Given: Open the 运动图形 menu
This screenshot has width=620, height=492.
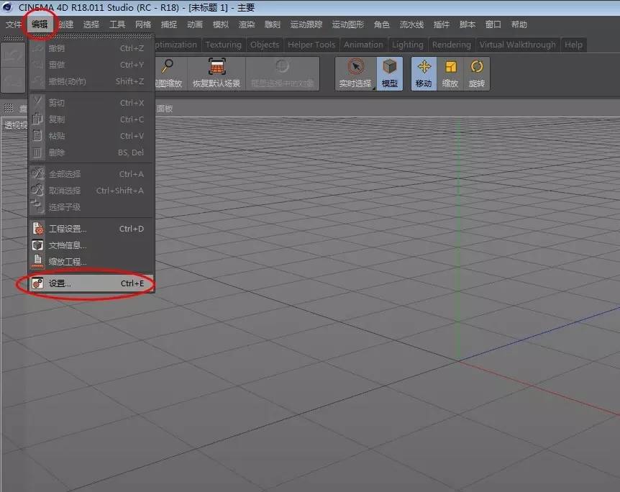Looking at the screenshot, I should pos(348,24).
